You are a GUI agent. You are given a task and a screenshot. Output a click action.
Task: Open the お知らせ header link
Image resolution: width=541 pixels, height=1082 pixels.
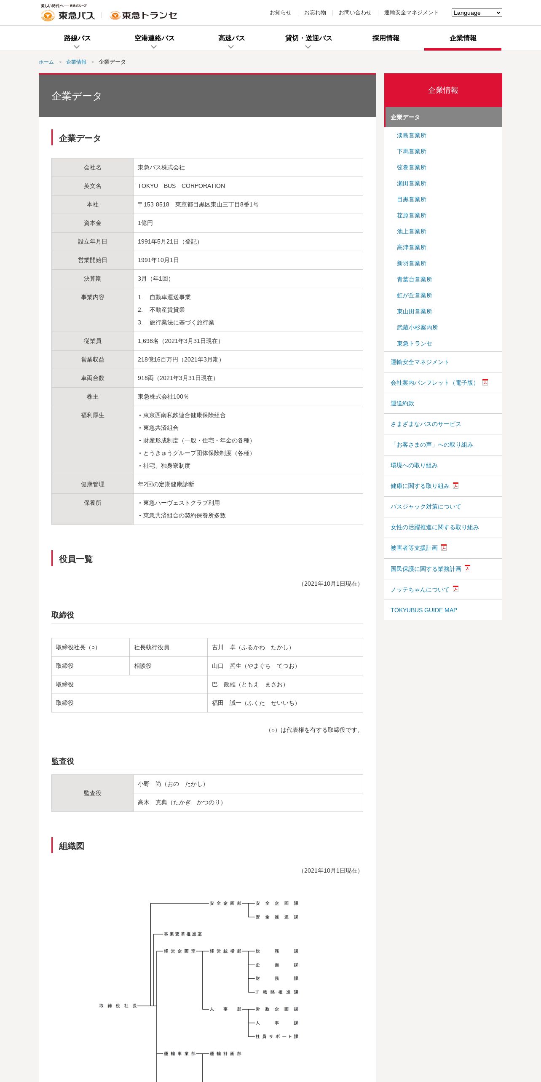[x=280, y=13]
